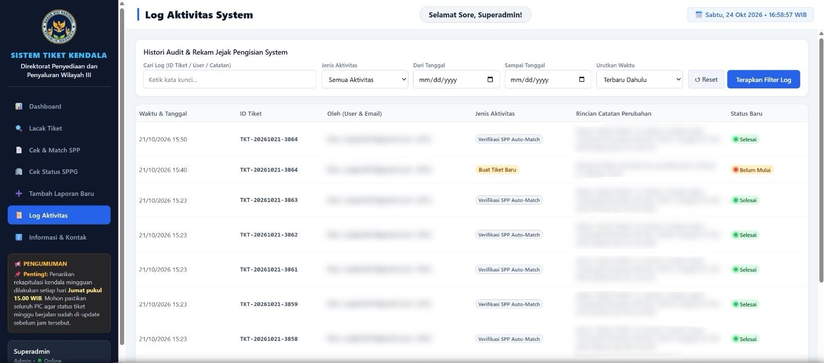Click the Cek Status SPPG building icon
Image resolution: width=824 pixels, height=363 pixels.
19,172
